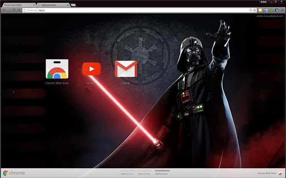
Task: Select the third Aplicaciones page indicator
Action: coord(162,173)
